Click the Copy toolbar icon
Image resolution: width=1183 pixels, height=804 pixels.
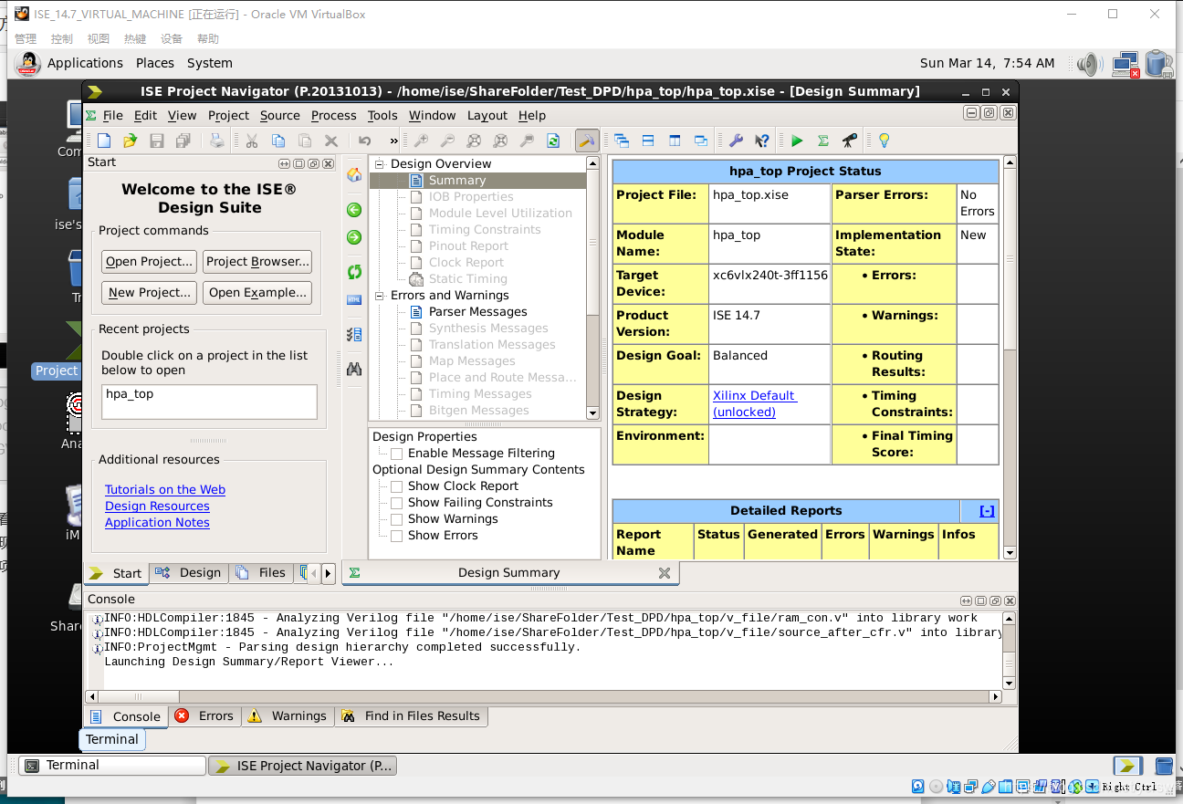tap(278, 141)
